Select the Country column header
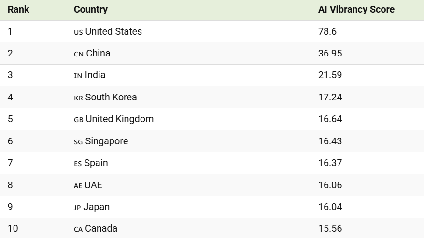The image size is (424, 238). click(91, 9)
